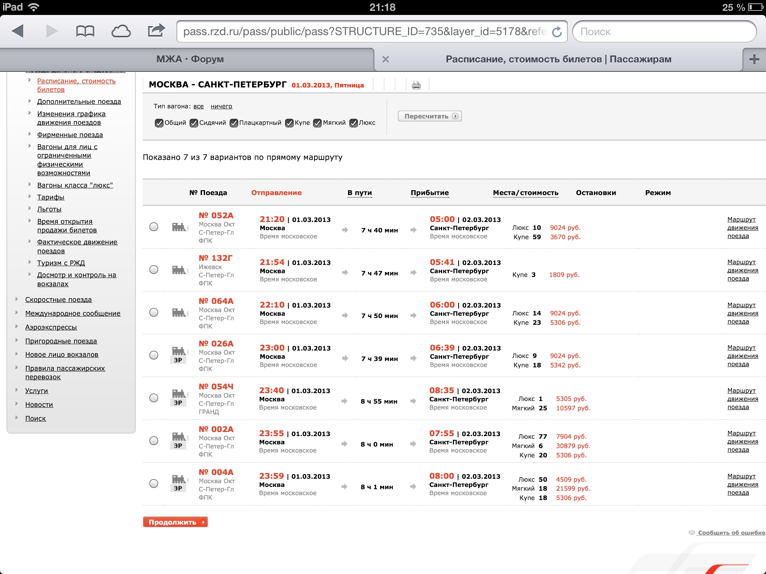Open the bookmarks book icon

tap(85, 31)
